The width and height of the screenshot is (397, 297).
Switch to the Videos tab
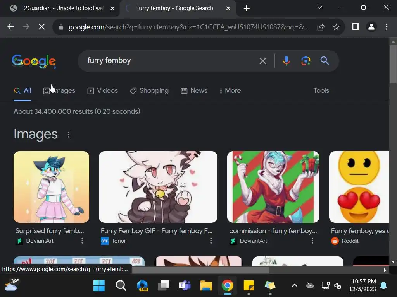[102, 90]
